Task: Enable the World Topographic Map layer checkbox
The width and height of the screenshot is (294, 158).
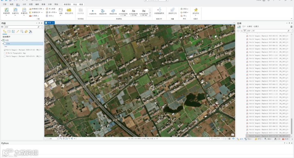Action: click(5, 53)
